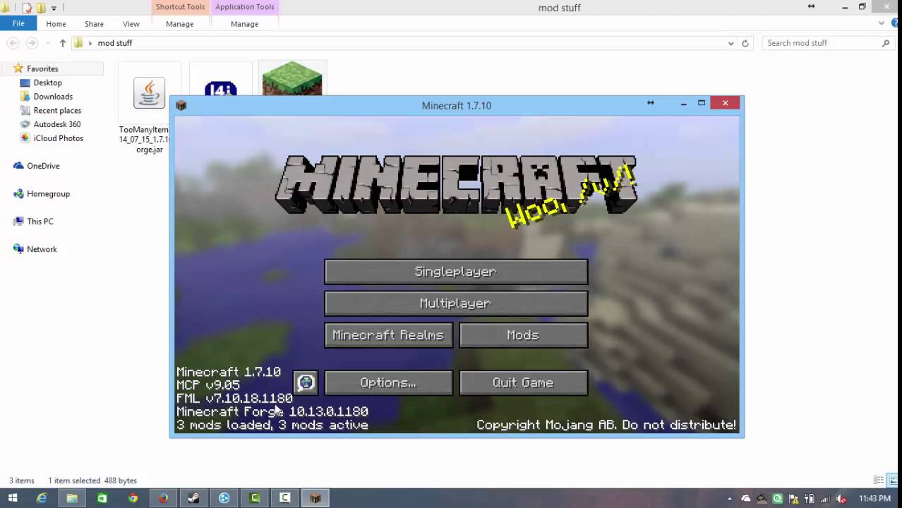Screen dimensions: 902x508
Task: Select Desktop in Favorites
Action: pos(47,83)
